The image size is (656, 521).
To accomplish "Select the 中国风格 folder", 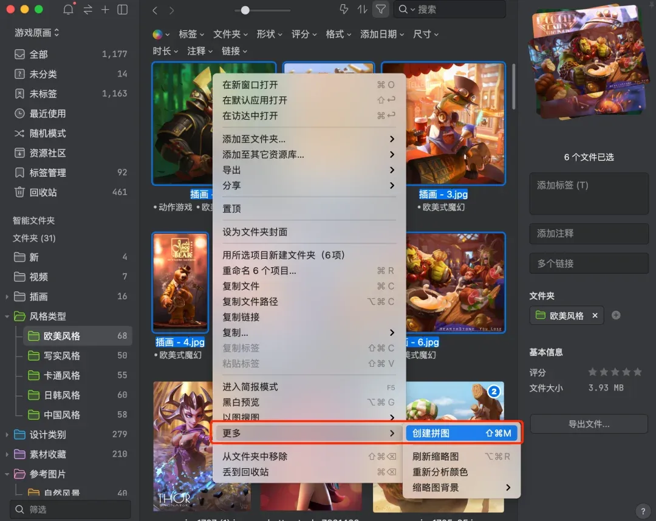I will point(77,415).
